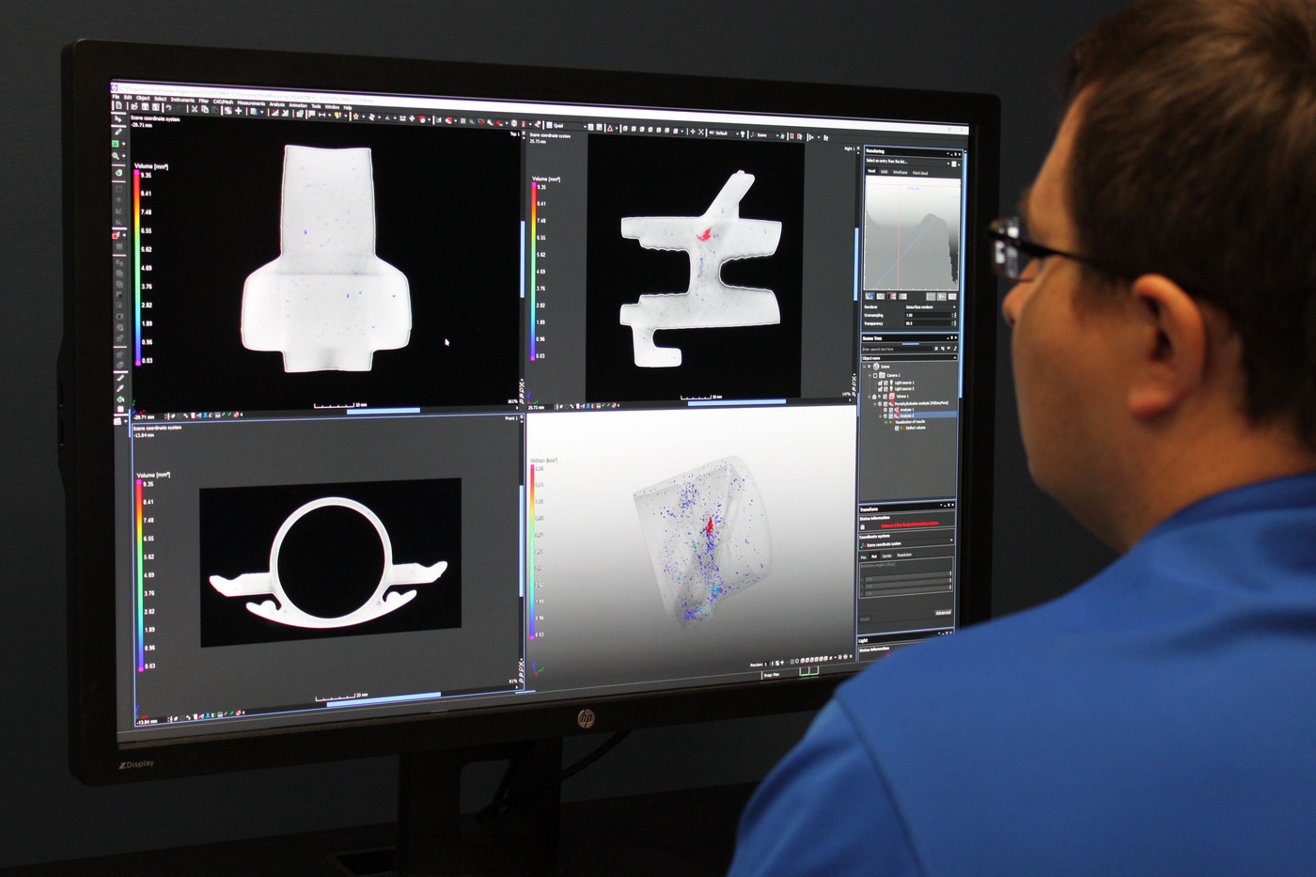Toggle the checkbox next to Analysis 2
Viewport: 1316px width, 877px height.
point(890,415)
